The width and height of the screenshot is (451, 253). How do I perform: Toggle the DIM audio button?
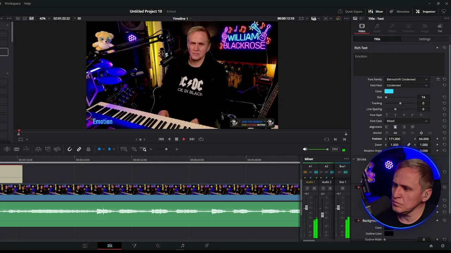(335, 149)
